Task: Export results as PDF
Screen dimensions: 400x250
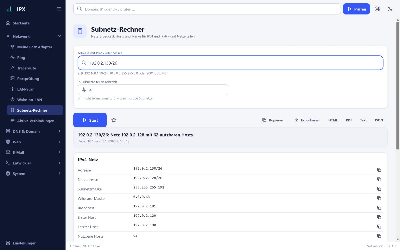Action: pyautogui.click(x=349, y=120)
